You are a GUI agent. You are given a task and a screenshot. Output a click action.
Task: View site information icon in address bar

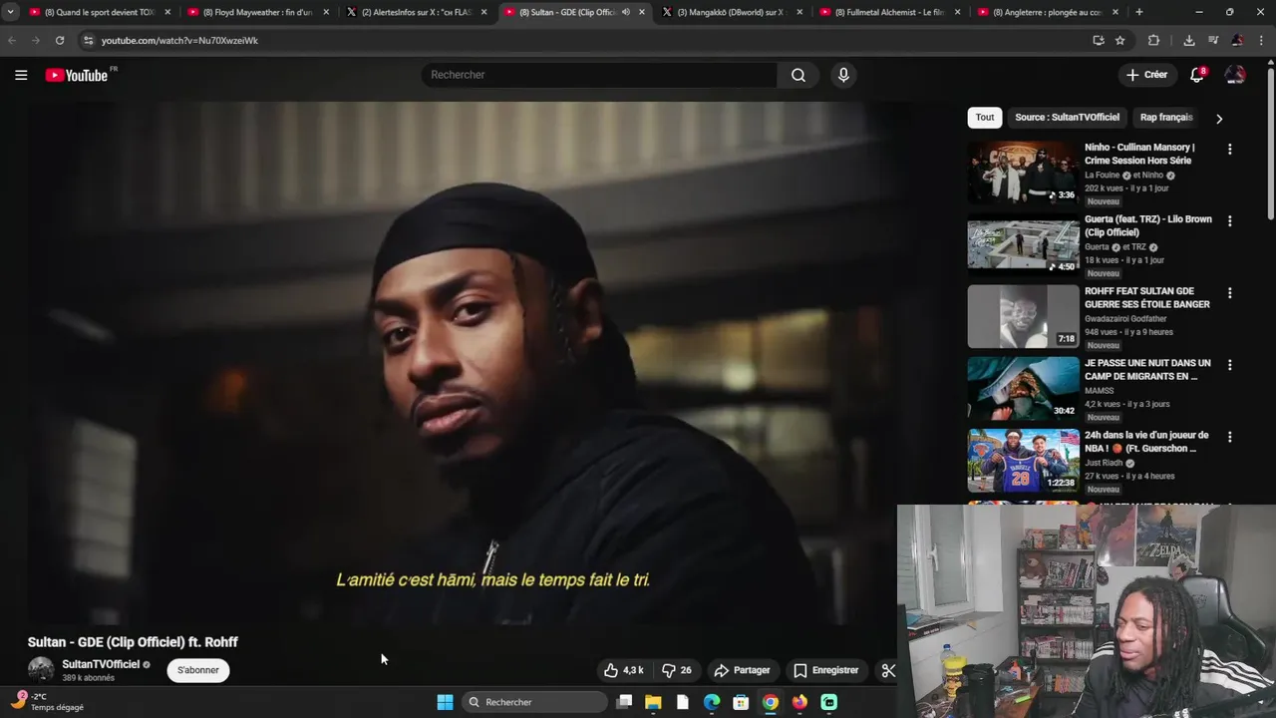click(88, 40)
